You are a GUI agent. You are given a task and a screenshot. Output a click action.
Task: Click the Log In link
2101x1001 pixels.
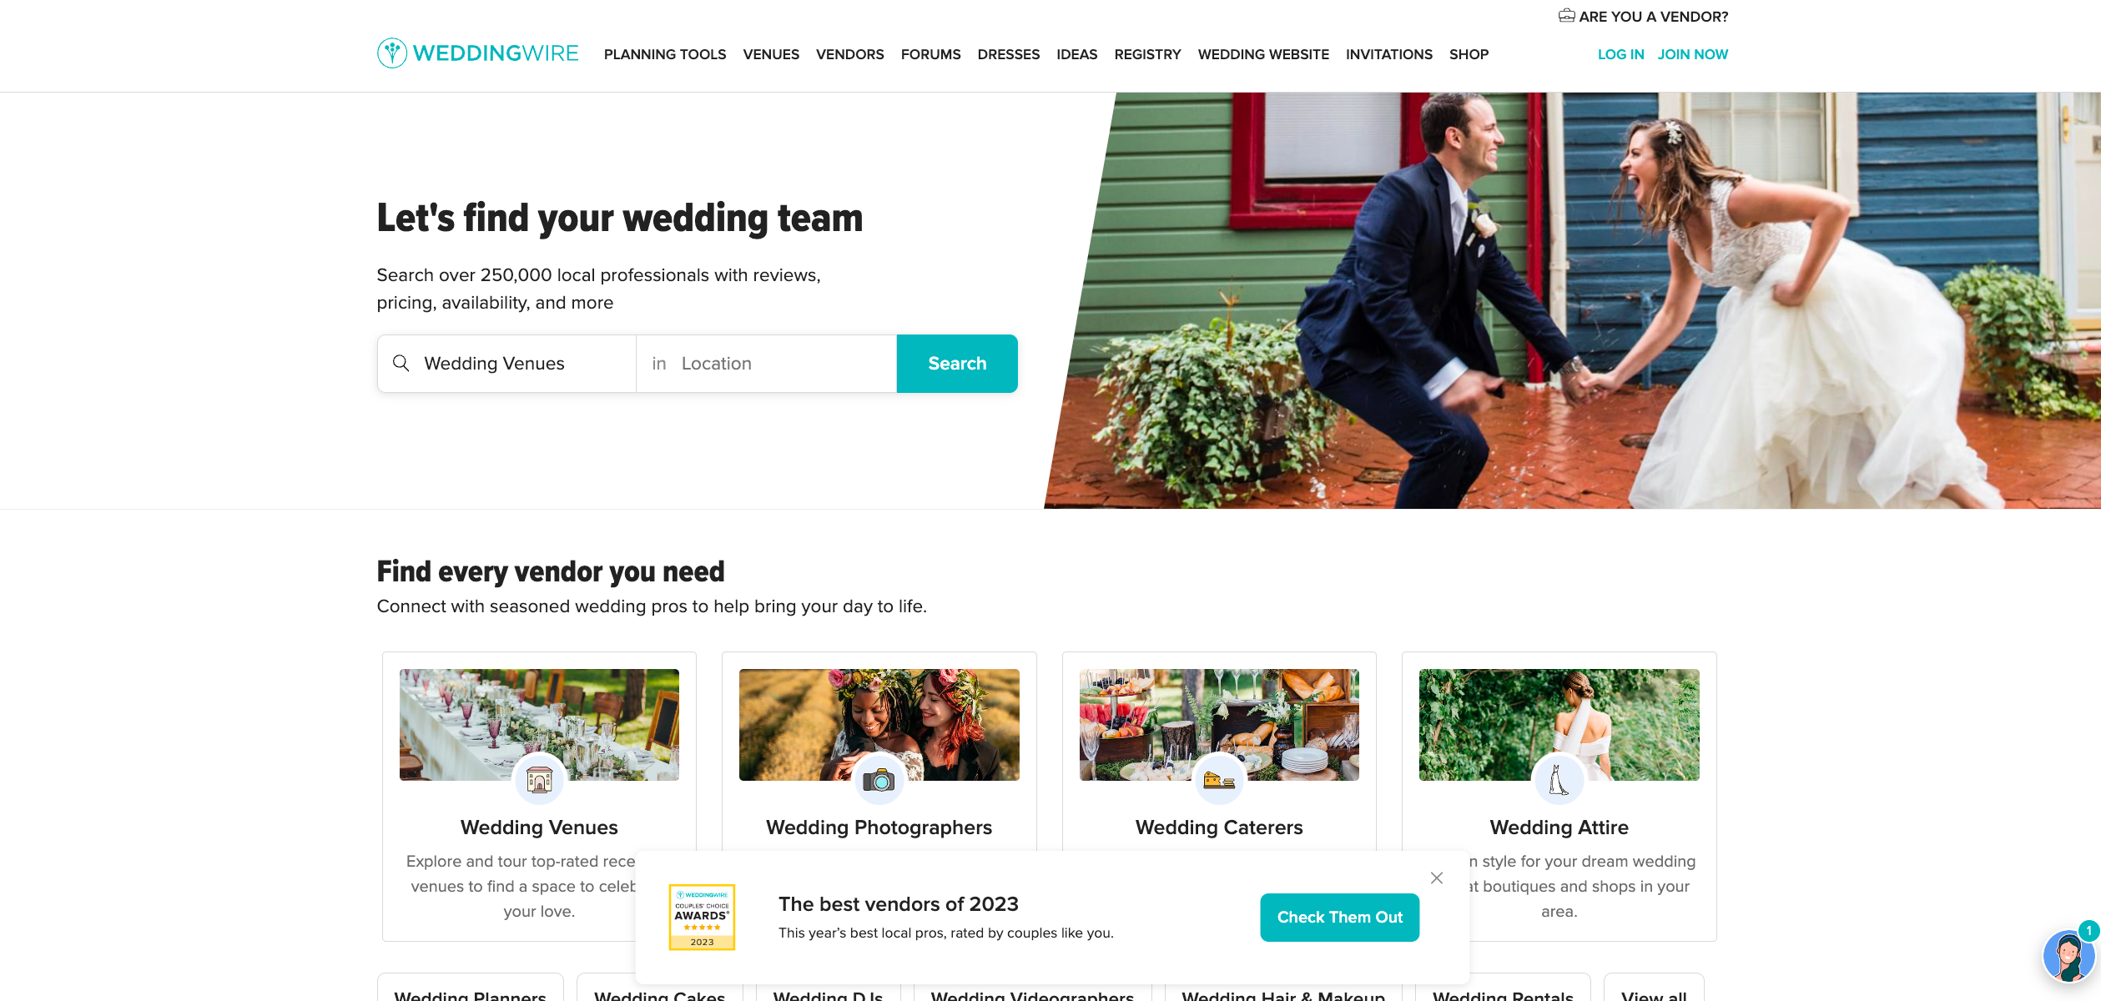point(1620,54)
